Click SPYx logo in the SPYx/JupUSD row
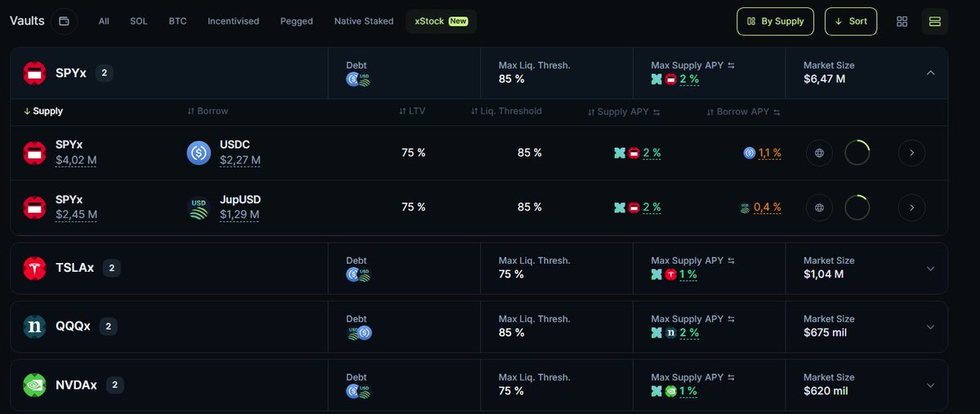The height and width of the screenshot is (414, 980). pos(34,207)
